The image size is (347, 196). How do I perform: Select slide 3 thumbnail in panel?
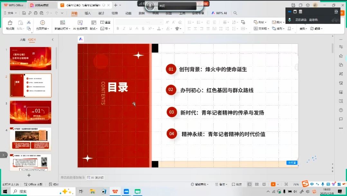point(30,112)
